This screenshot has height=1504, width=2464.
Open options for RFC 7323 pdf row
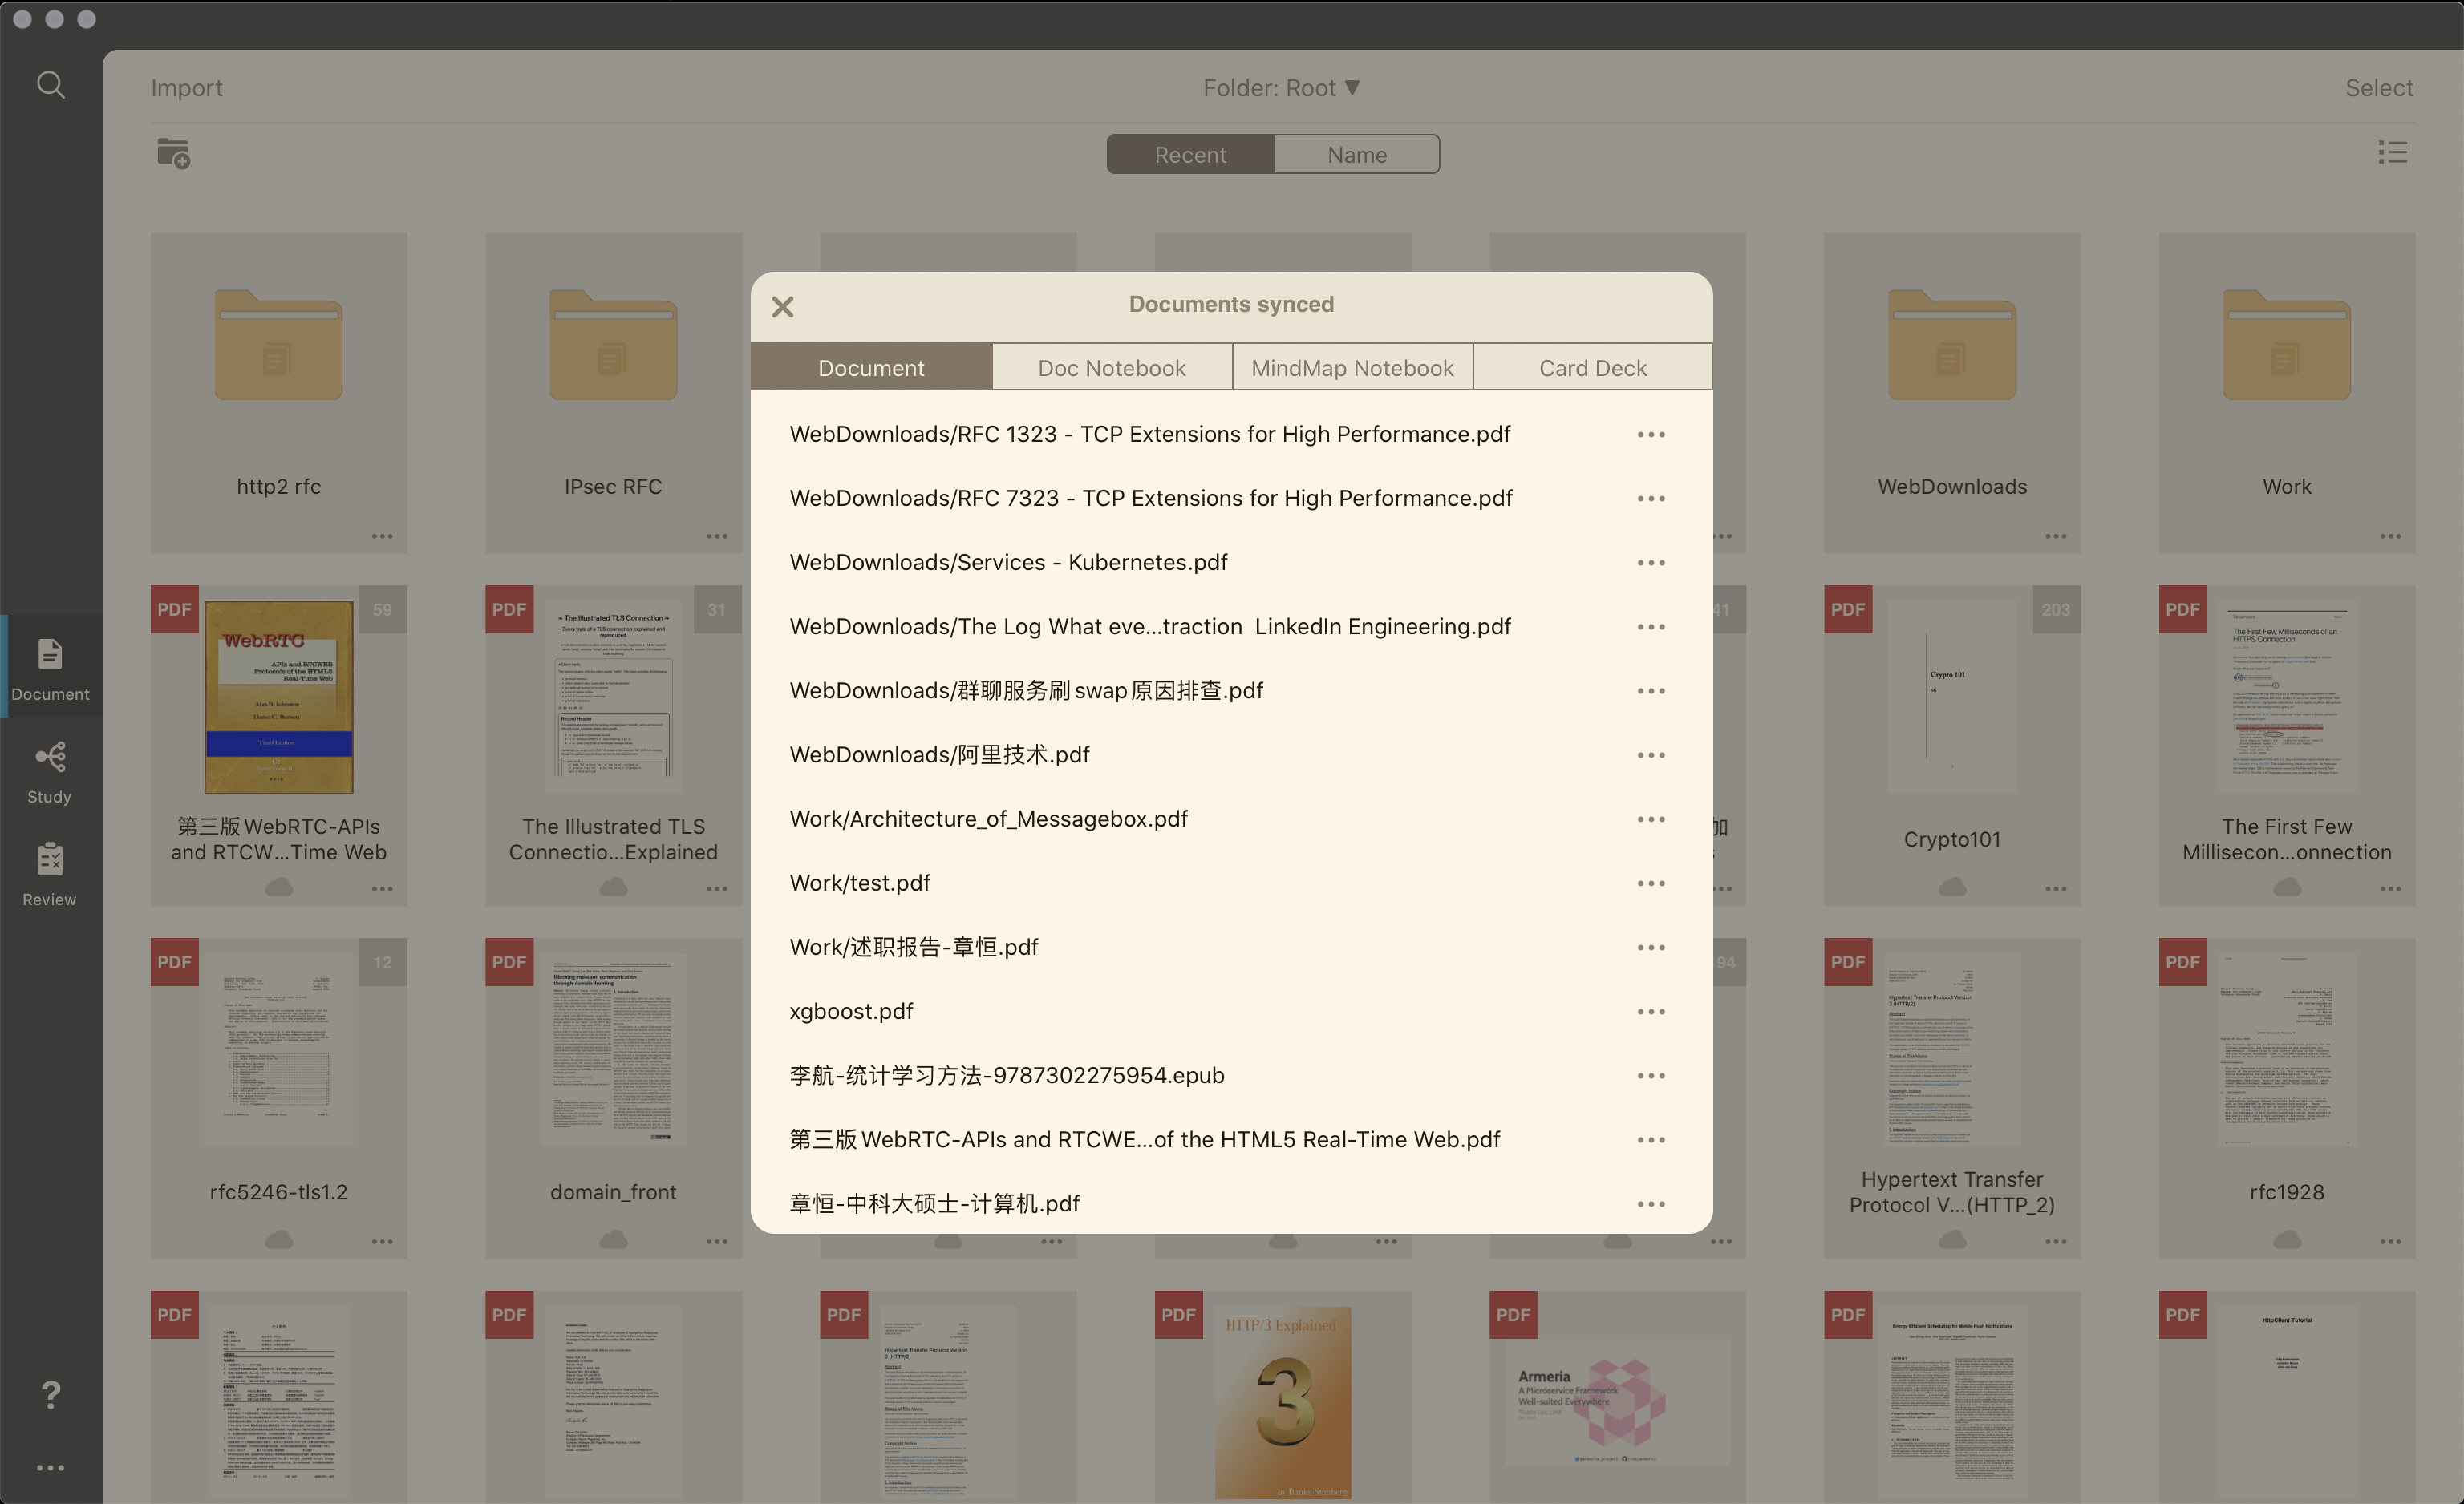click(1651, 499)
